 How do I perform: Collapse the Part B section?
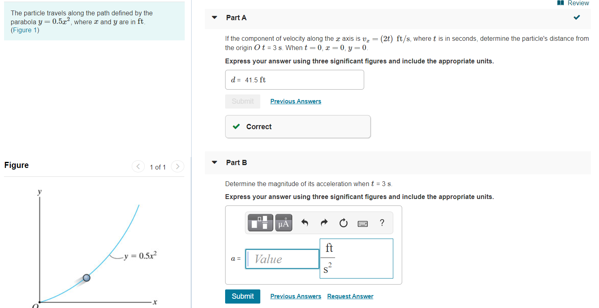[214, 162]
